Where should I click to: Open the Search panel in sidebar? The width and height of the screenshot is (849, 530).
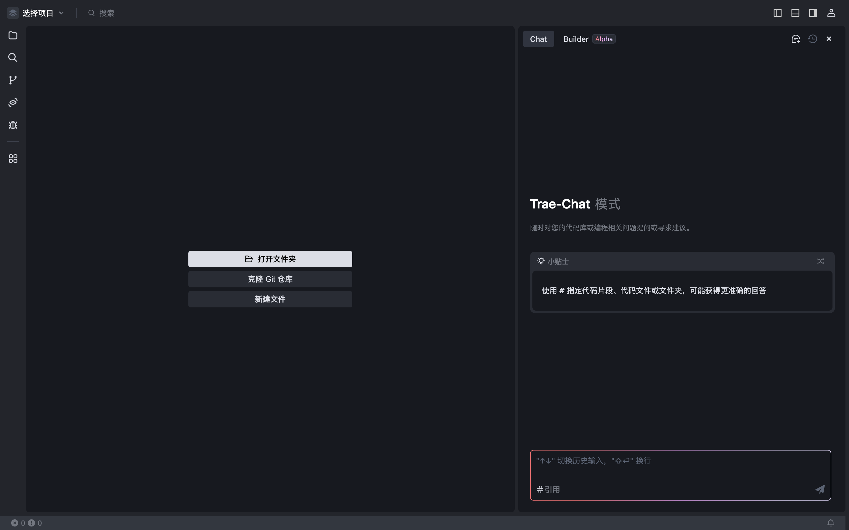pyautogui.click(x=13, y=57)
